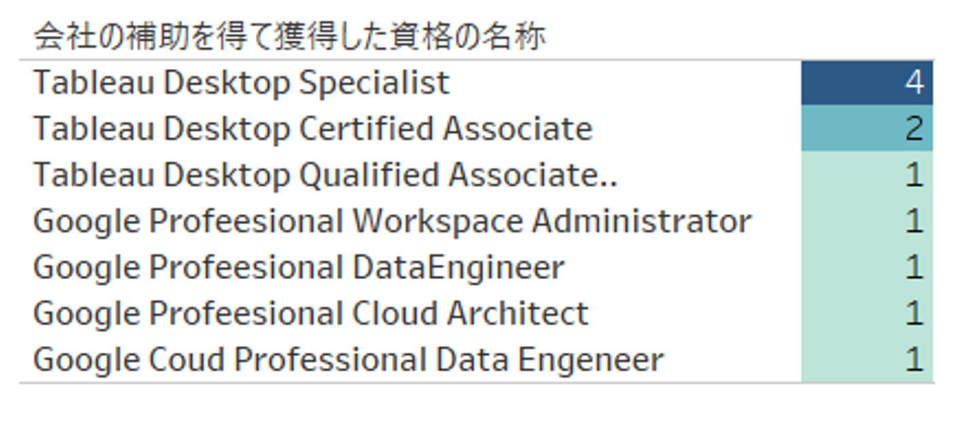Select count cell for Workspace Administrator row

[866, 221]
